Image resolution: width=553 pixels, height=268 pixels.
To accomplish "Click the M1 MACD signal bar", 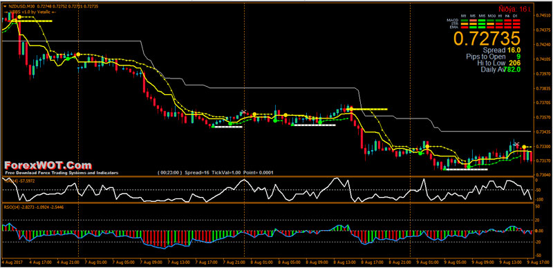I will pyautogui.click(x=464, y=21).
